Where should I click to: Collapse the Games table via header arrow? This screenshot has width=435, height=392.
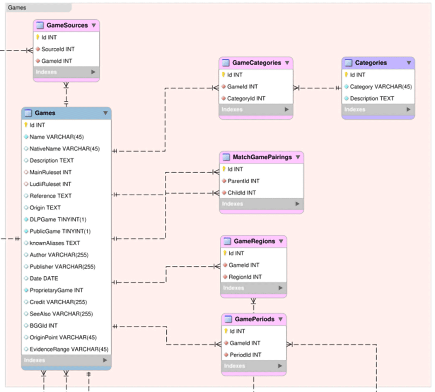click(x=105, y=113)
